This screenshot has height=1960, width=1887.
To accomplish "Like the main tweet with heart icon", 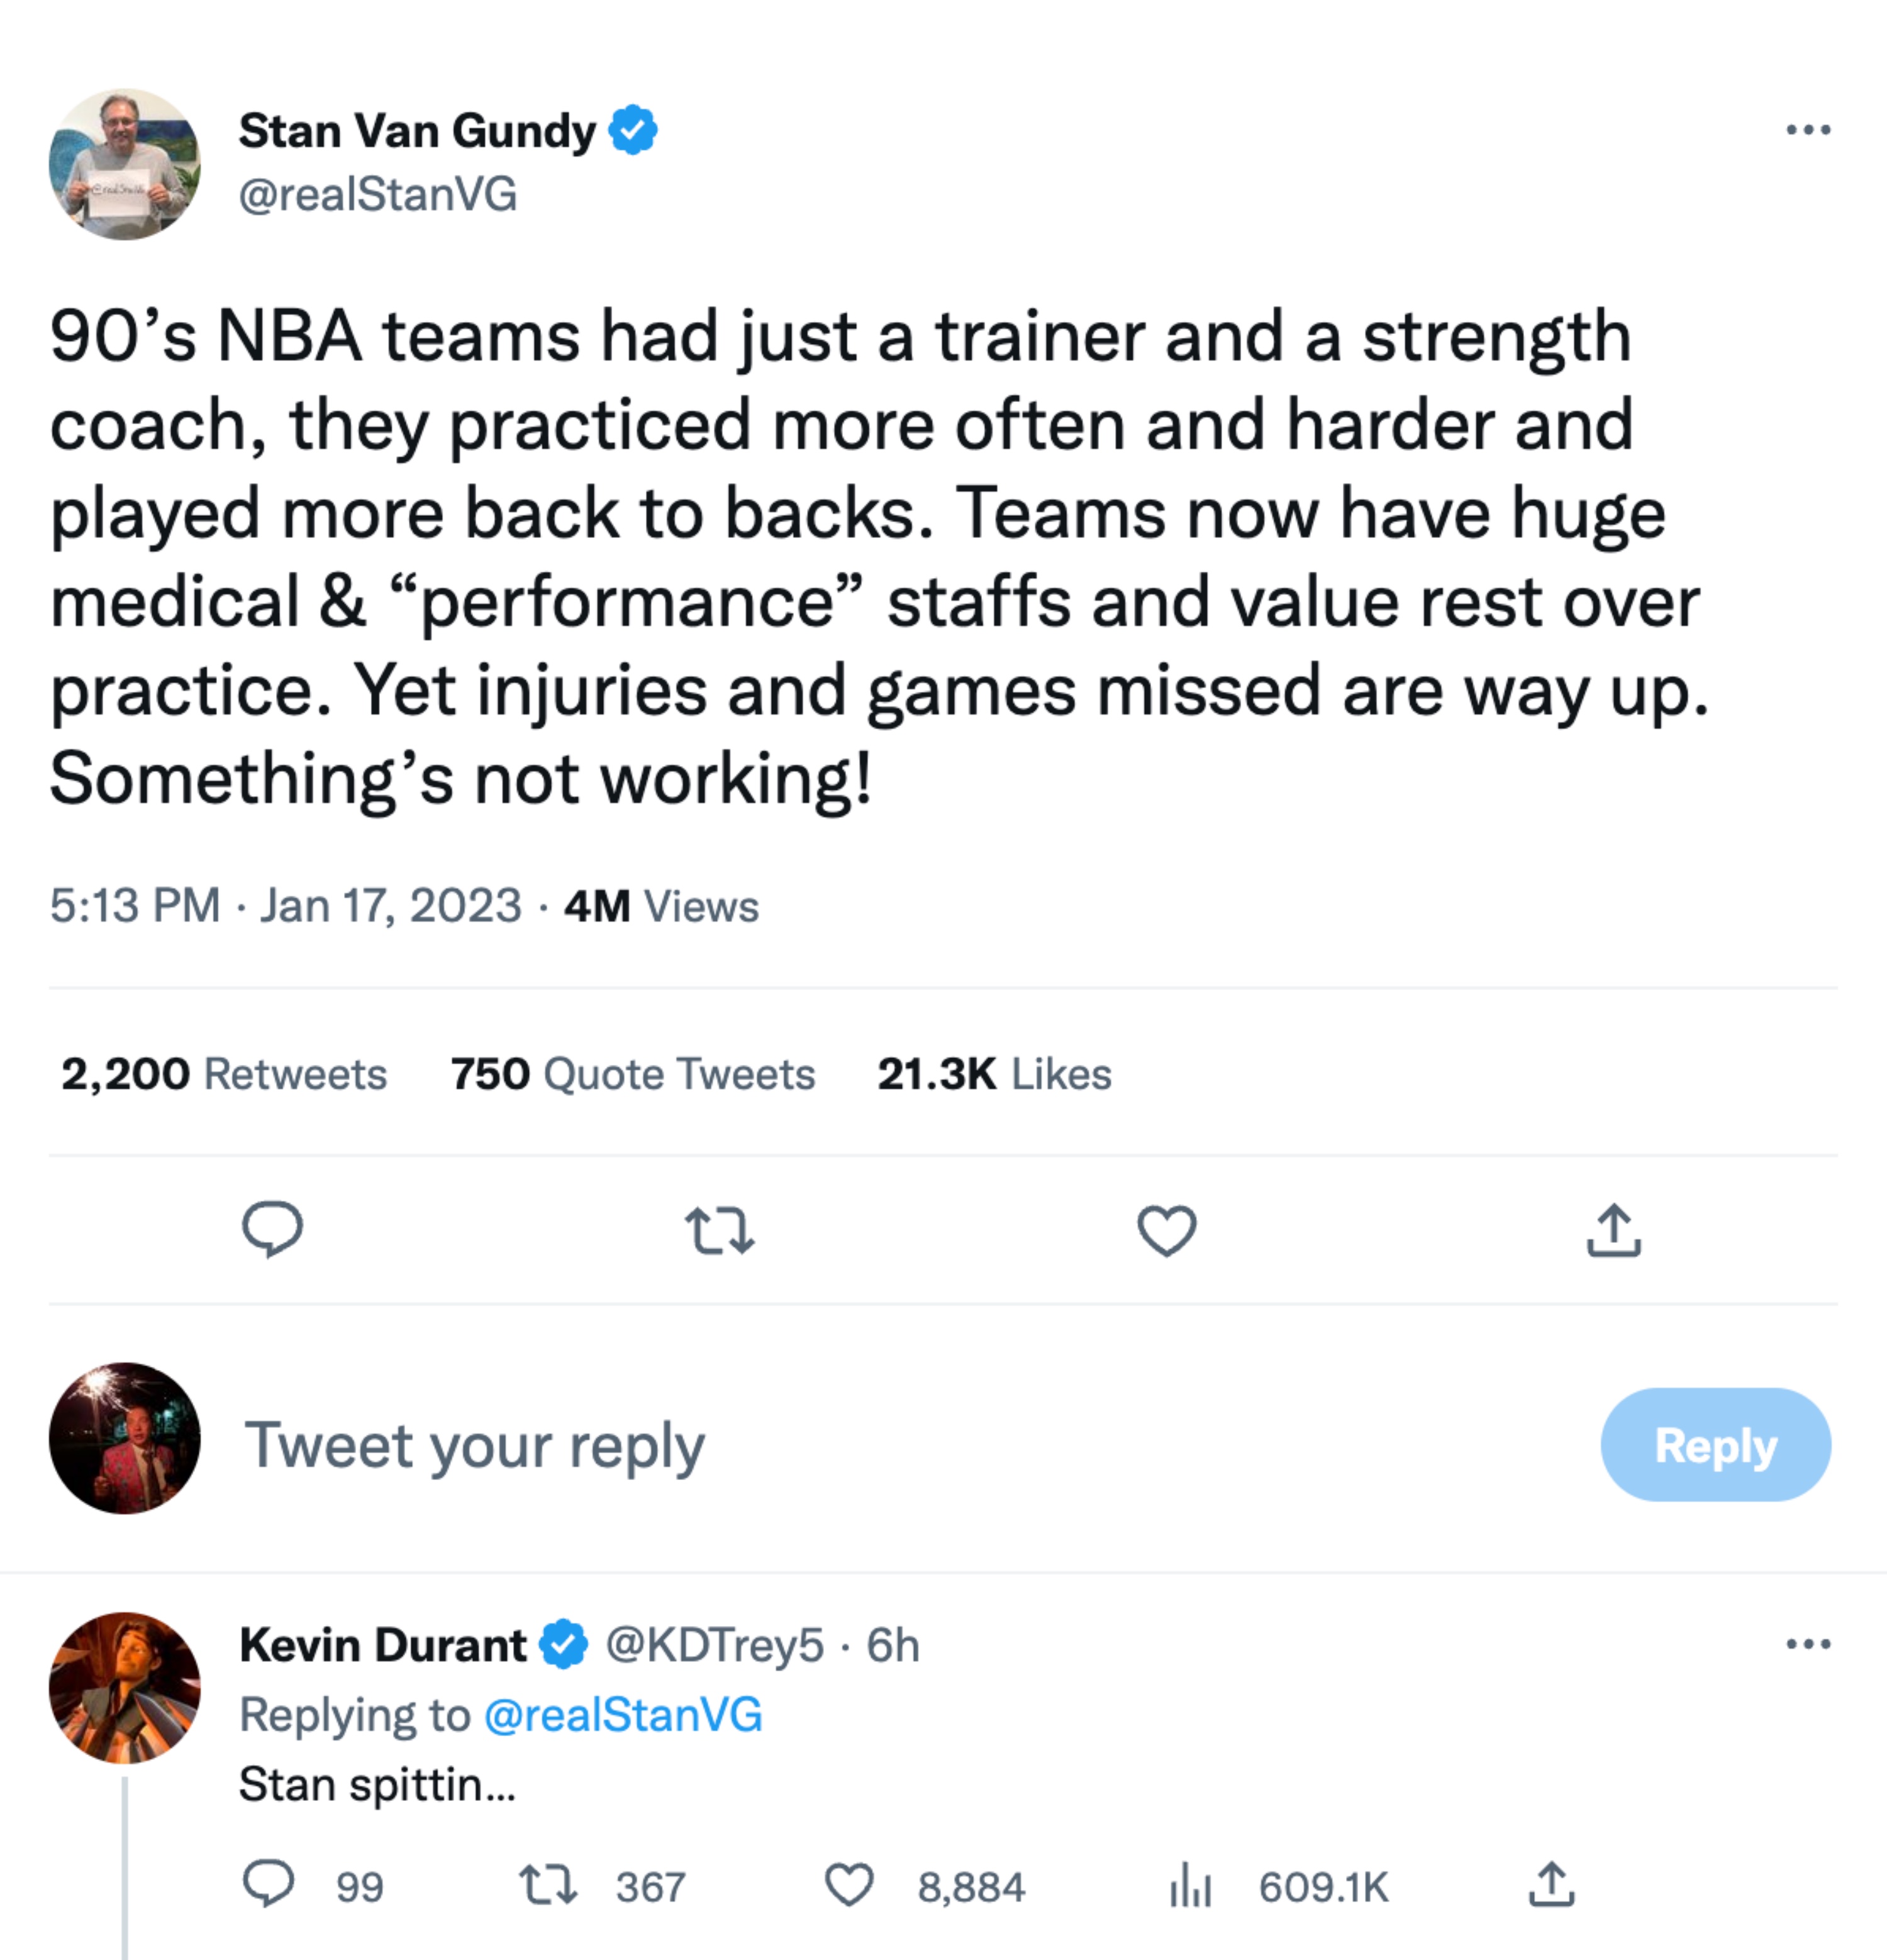I will [1166, 1230].
